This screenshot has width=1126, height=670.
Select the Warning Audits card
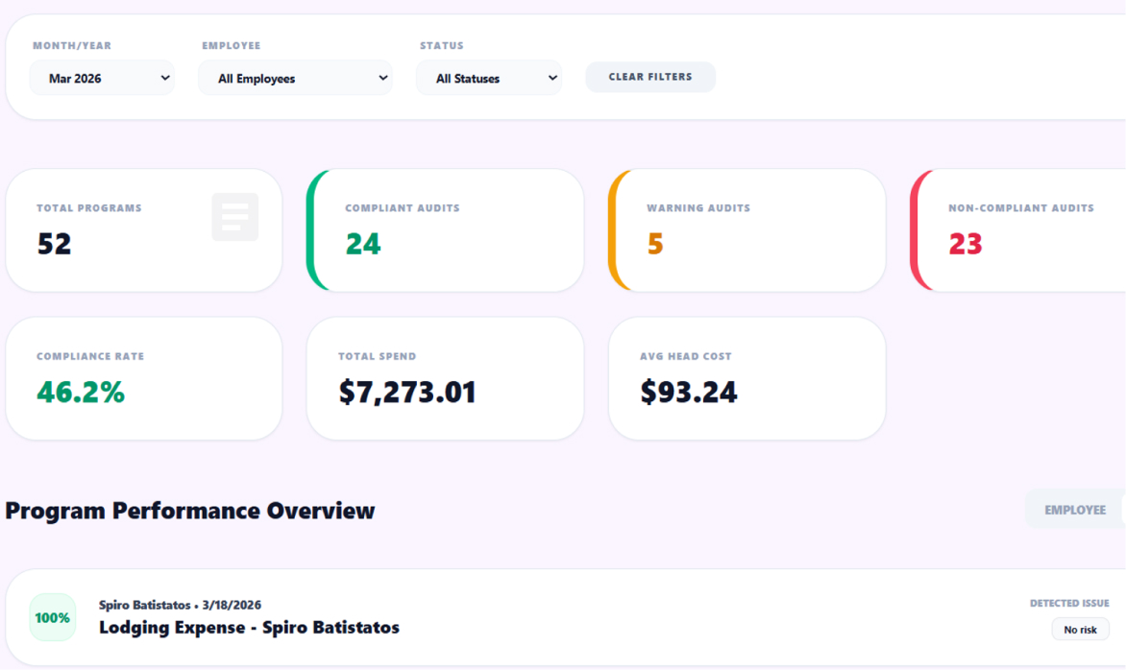(747, 230)
